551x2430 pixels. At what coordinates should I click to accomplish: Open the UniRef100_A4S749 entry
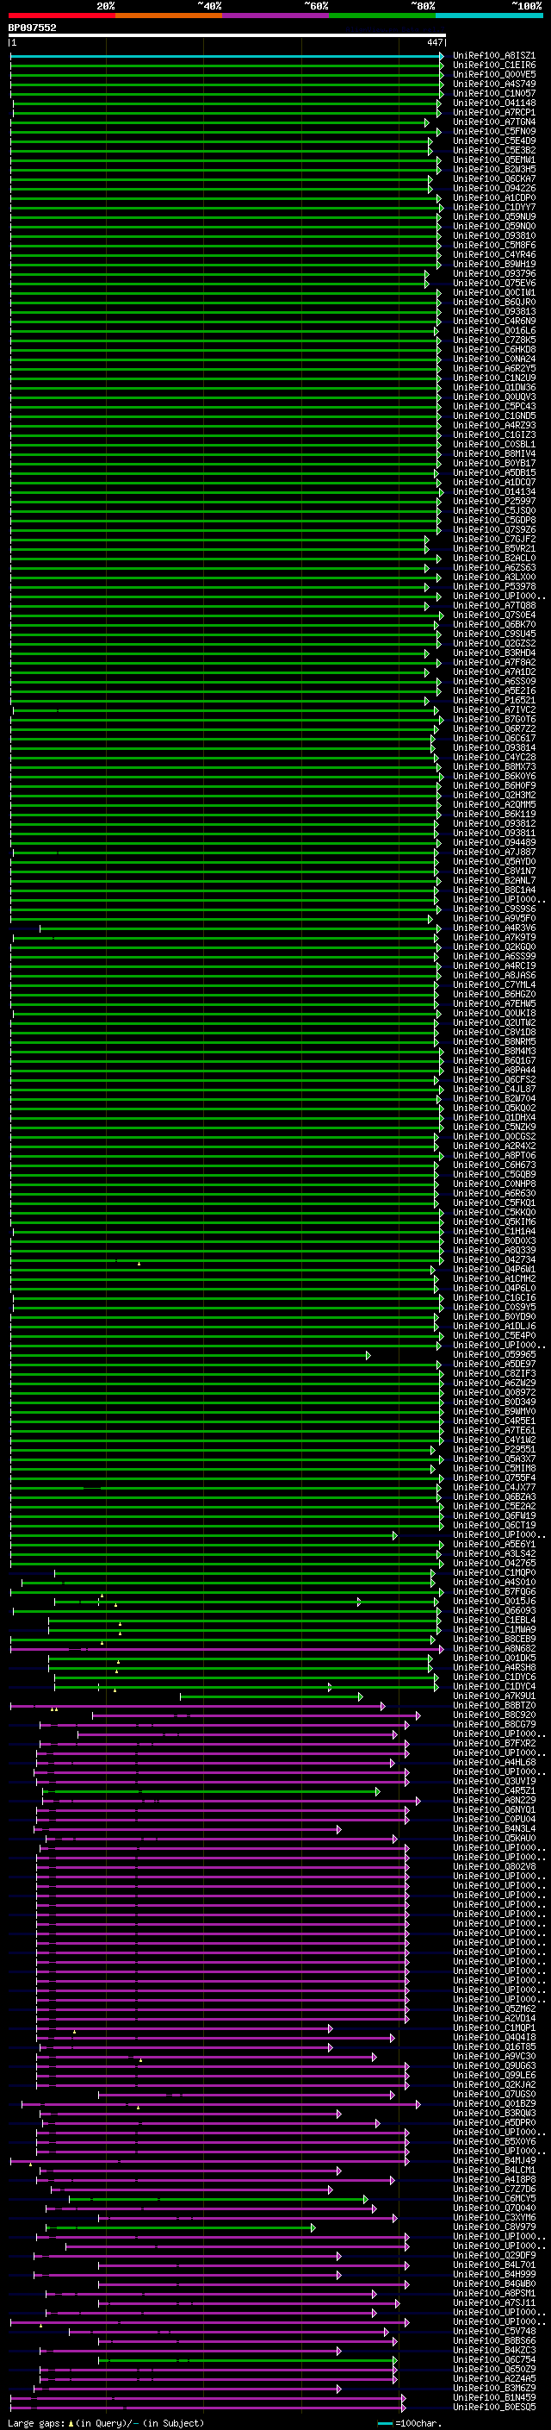click(494, 84)
